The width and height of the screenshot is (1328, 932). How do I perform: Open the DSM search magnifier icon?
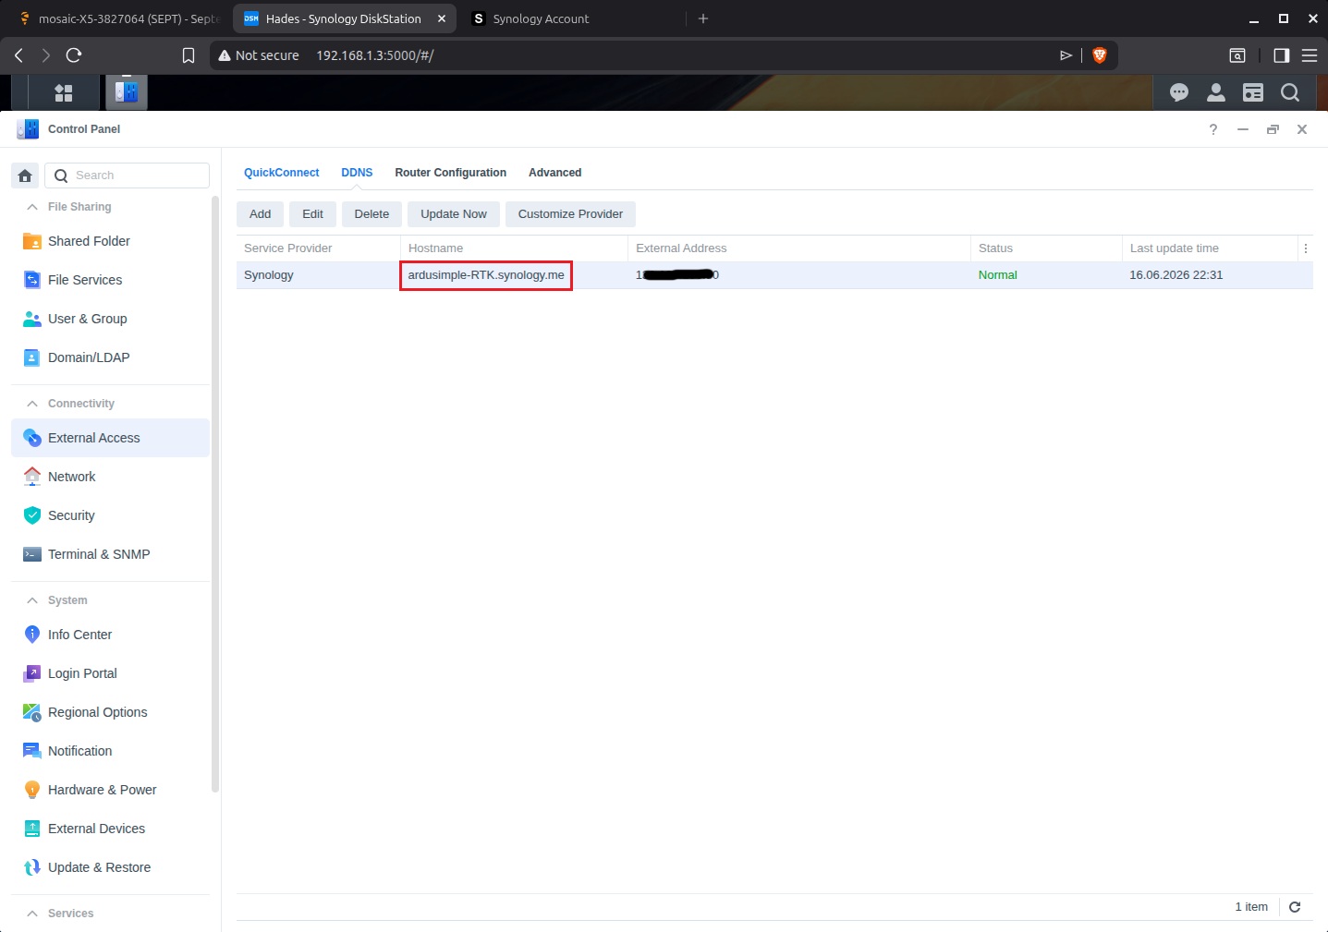pos(1290,92)
